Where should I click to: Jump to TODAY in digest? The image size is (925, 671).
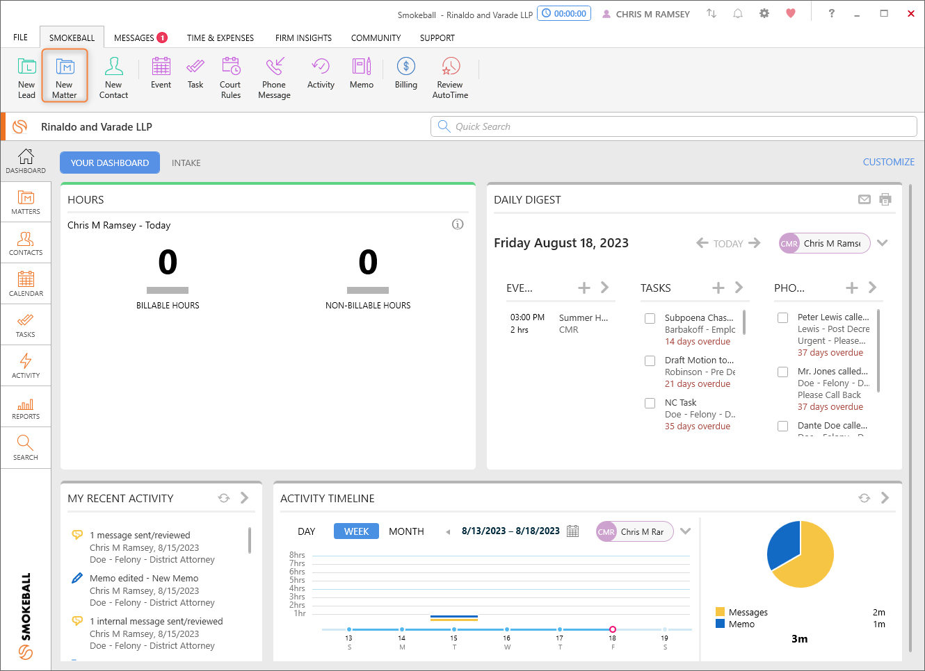(x=728, y=244)
